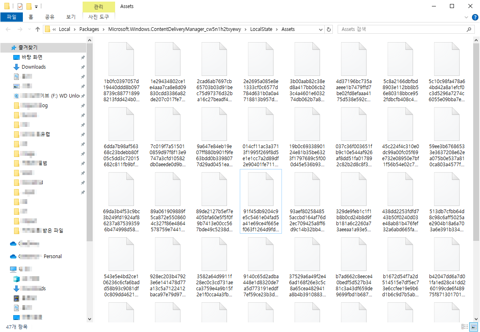Image resolution: width=480 pixels, height=332 pixels.
Task: Select file 1e29434802ce1e4aaa7ca8e8d09
Action: [x=168, y=72]
